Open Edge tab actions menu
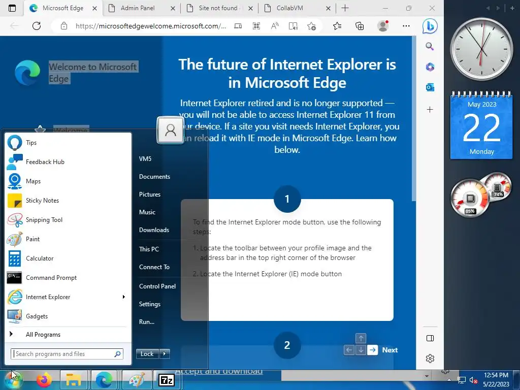 [12, 8]
